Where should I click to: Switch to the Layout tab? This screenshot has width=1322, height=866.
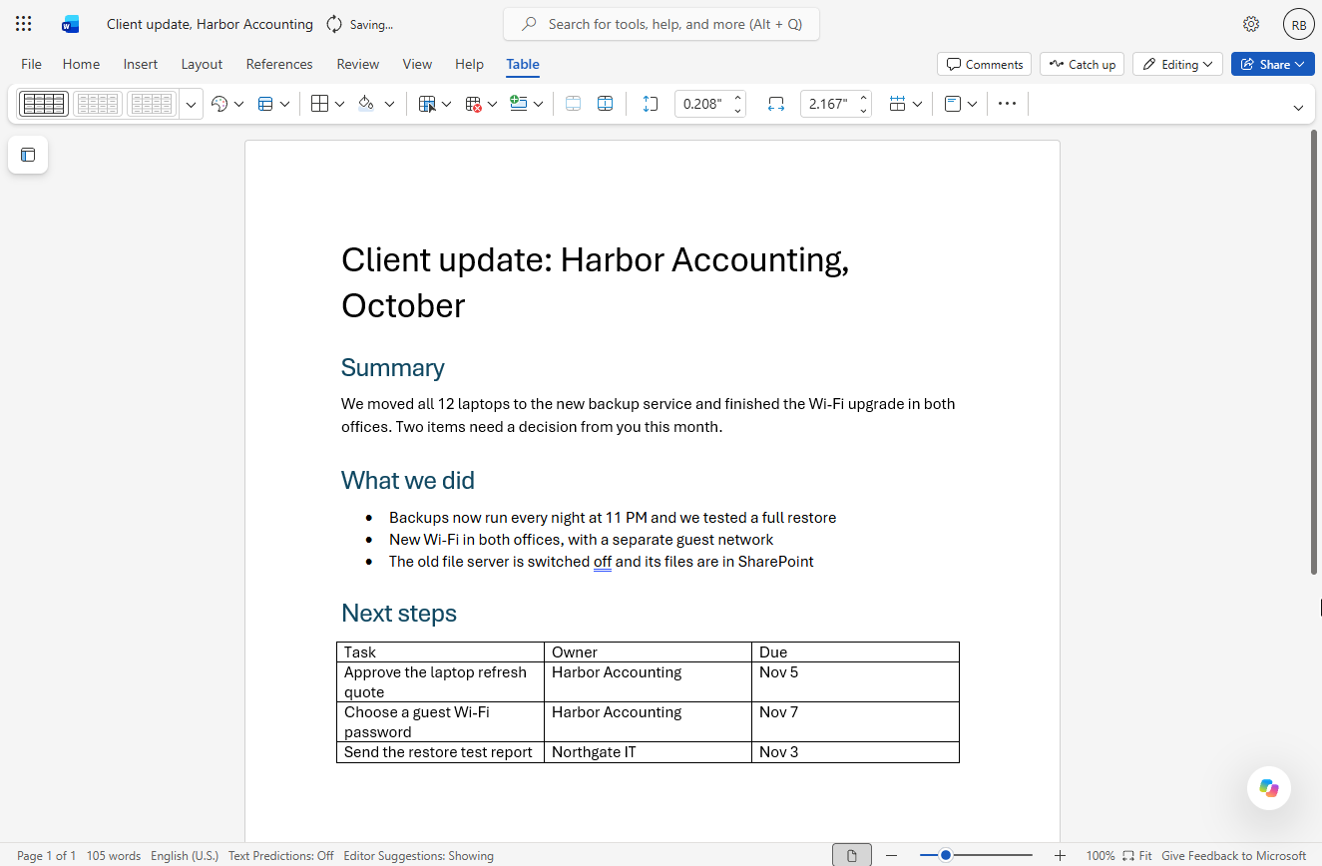202,64
